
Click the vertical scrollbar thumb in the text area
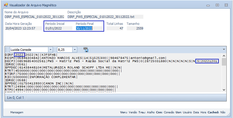pyautogui.click(x=224, y=62)
